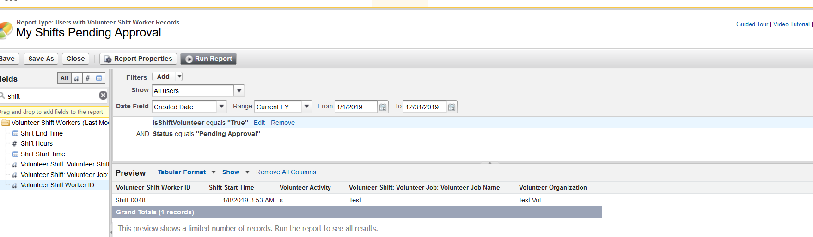Click Grand Totals row

(357, 212)
